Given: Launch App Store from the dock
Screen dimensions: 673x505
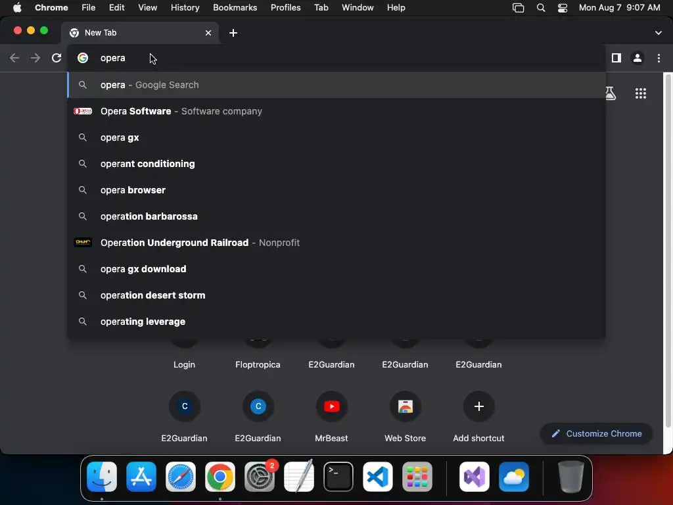Looking at the screenshot, I should [x=141, y=477].
